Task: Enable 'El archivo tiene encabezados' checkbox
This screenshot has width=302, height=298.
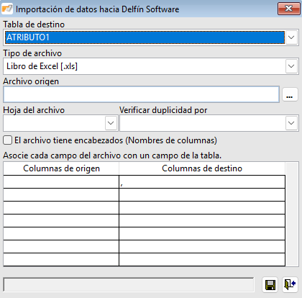Action: [x=8, y=140]
